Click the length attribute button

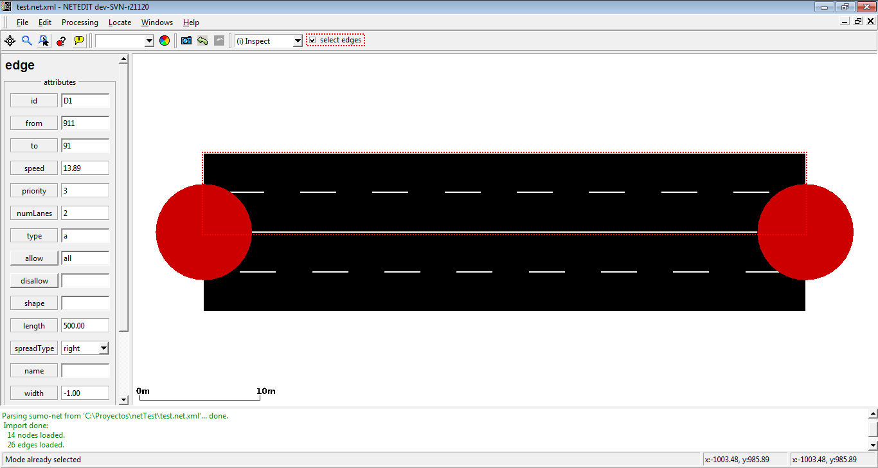[34, 325]
